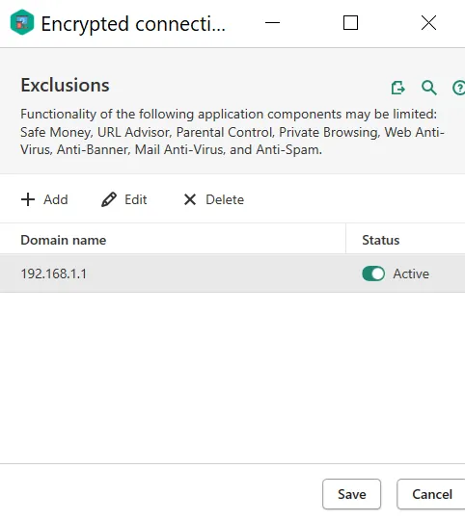Cancel the exclusions dialog
Viewport: 465px width, 521px height.
431,494
